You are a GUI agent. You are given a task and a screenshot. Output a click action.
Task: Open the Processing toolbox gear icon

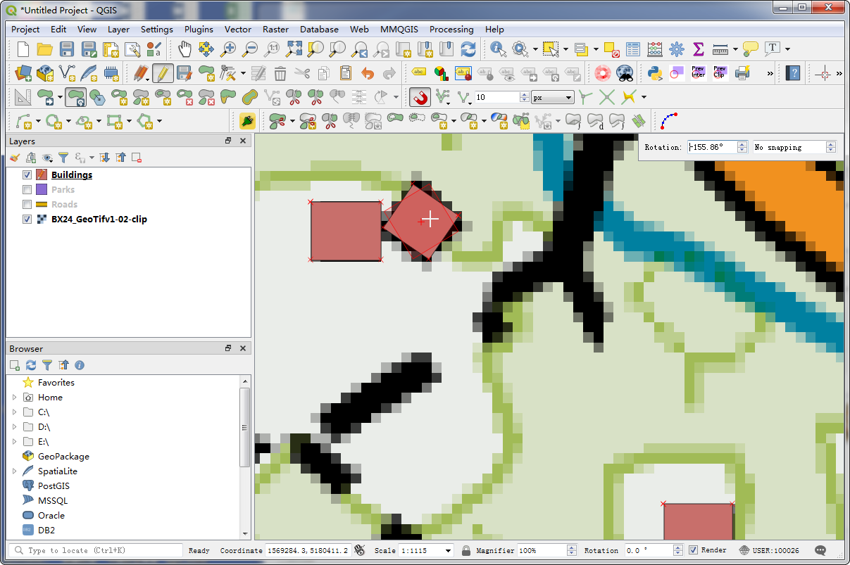click(x=677, y=49)
